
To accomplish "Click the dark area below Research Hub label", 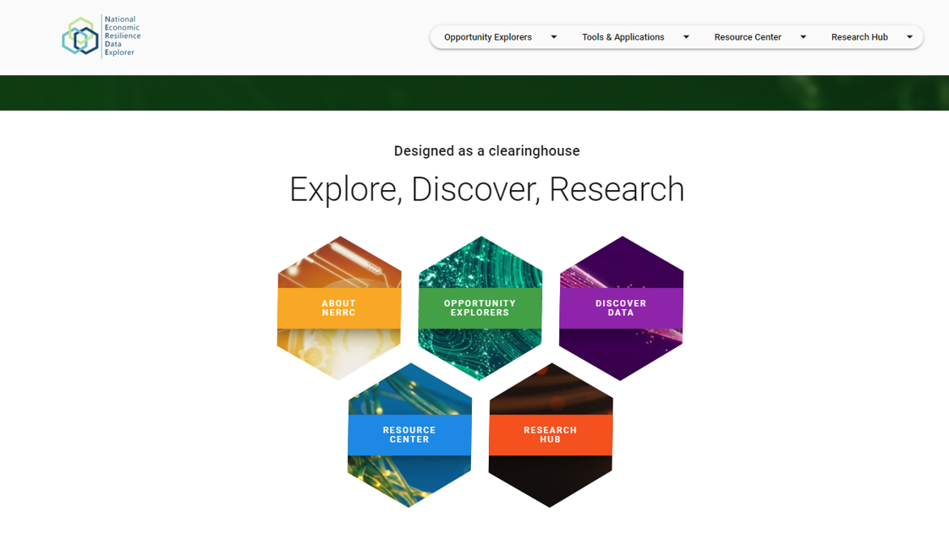I will [x=551, y=478].
